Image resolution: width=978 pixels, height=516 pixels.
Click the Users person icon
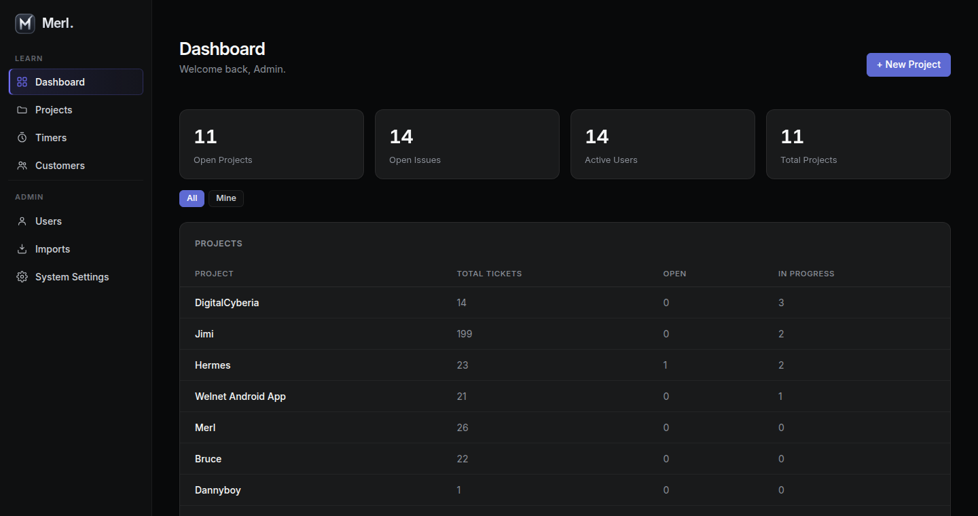click(22, 221)
